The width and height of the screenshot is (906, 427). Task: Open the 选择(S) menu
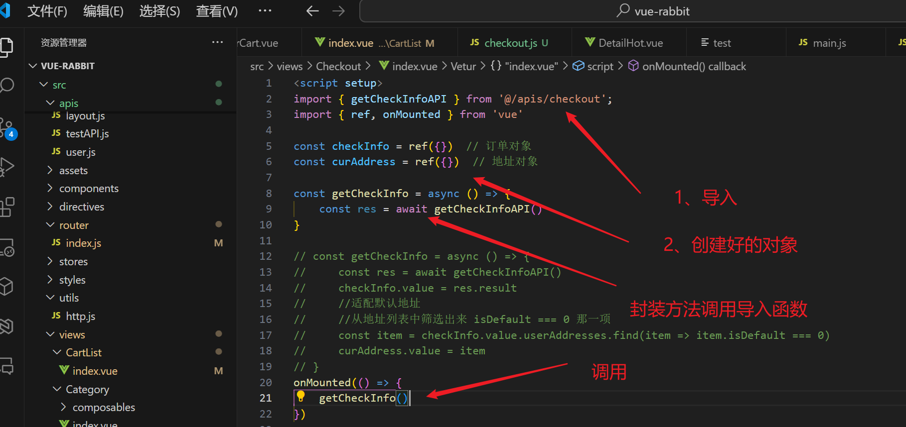[x=159, y=11]
